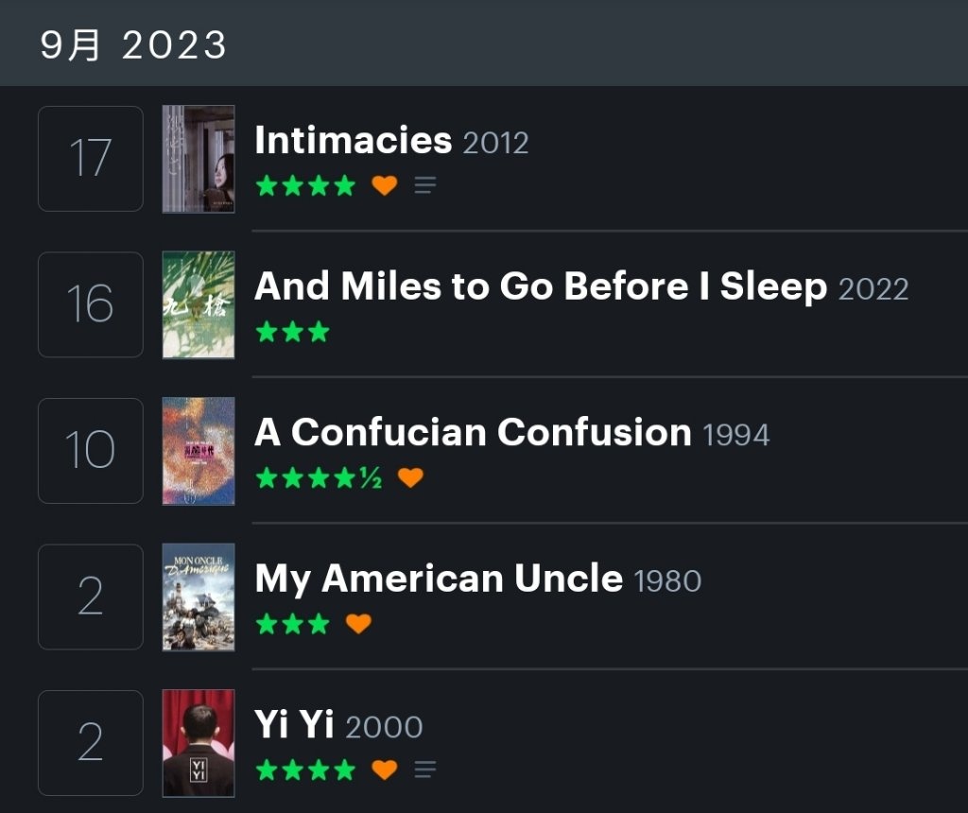The image size is (968, 813).
Task: Open the A Confucian Confusion poster
Action: point(199,451)
